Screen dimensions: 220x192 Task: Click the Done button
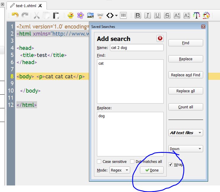(152, 170)
